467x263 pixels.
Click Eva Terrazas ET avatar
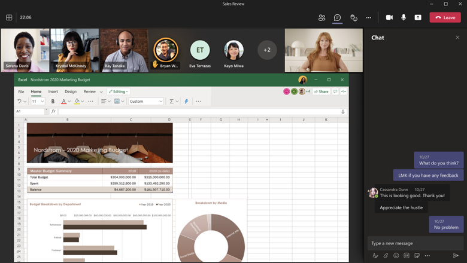[x=200, y=50]
